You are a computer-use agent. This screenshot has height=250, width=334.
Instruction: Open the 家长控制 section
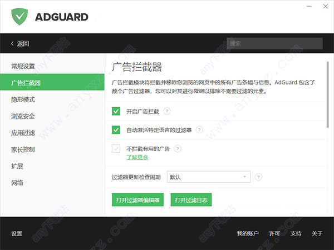[52, 149]
